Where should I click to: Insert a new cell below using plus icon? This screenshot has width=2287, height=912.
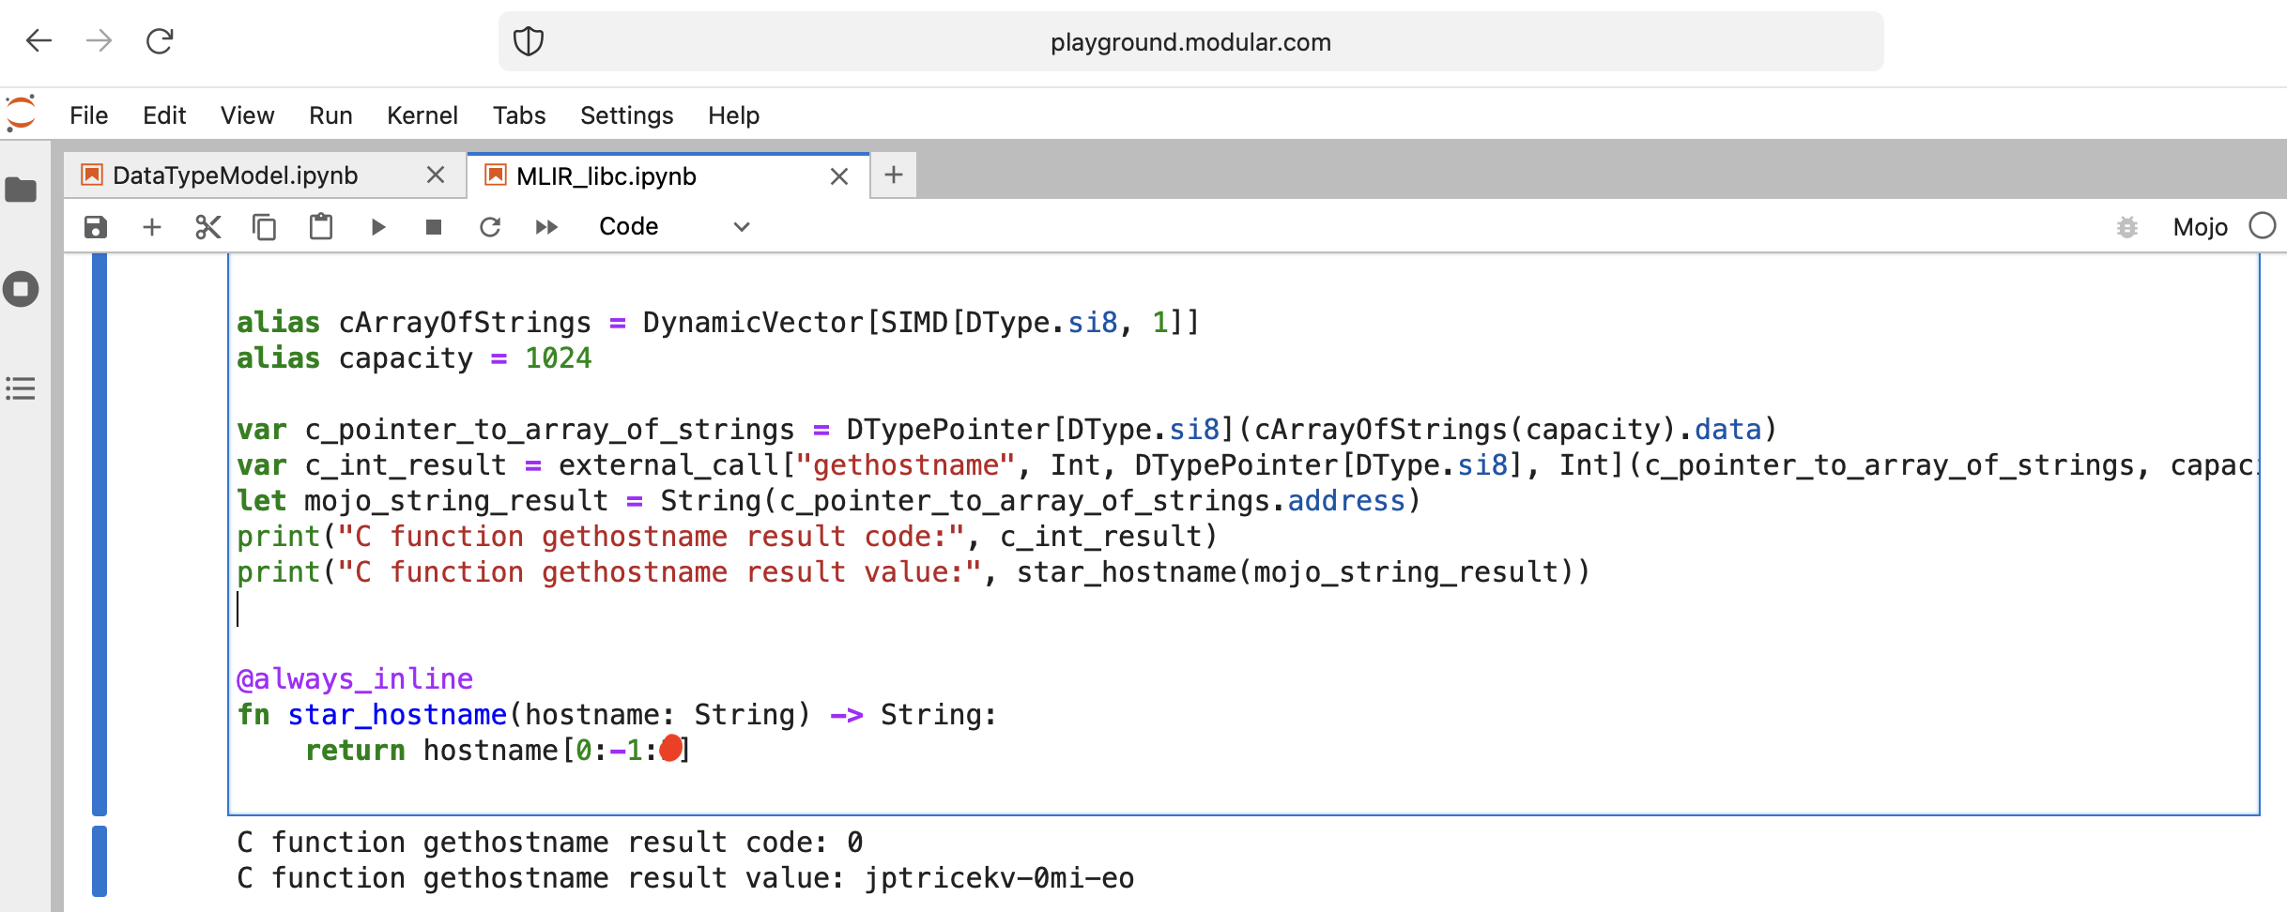click(x=152, y=227)
